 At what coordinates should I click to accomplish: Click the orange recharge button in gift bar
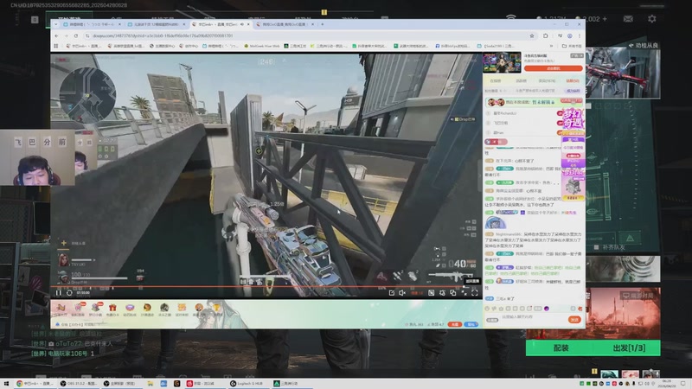(x=455, y=324)
